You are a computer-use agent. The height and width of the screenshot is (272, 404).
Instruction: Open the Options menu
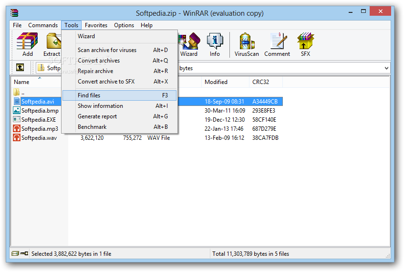click(124, 25)
